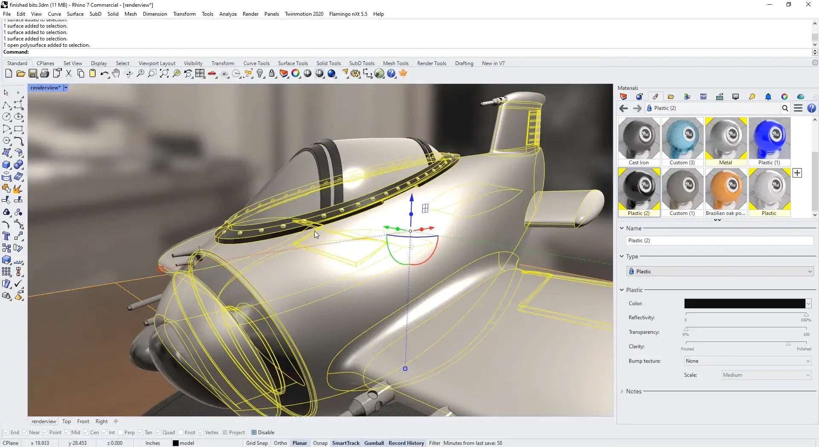Select the Brazilian oak material thumbnail
Screen dimensions: 819x447
(726, 189)
